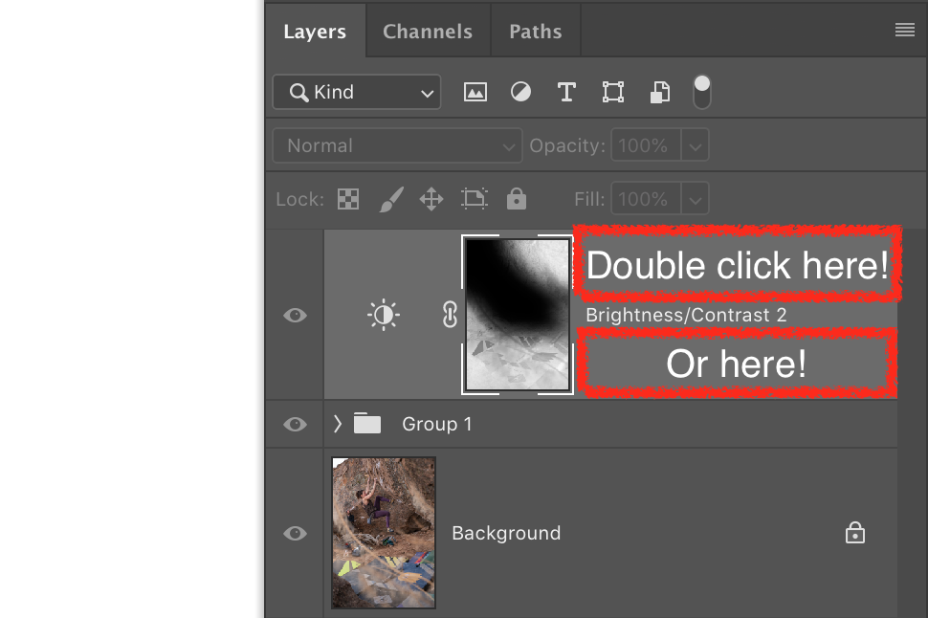Hide the Background layer
928x618 pixels.
(295, 534)
